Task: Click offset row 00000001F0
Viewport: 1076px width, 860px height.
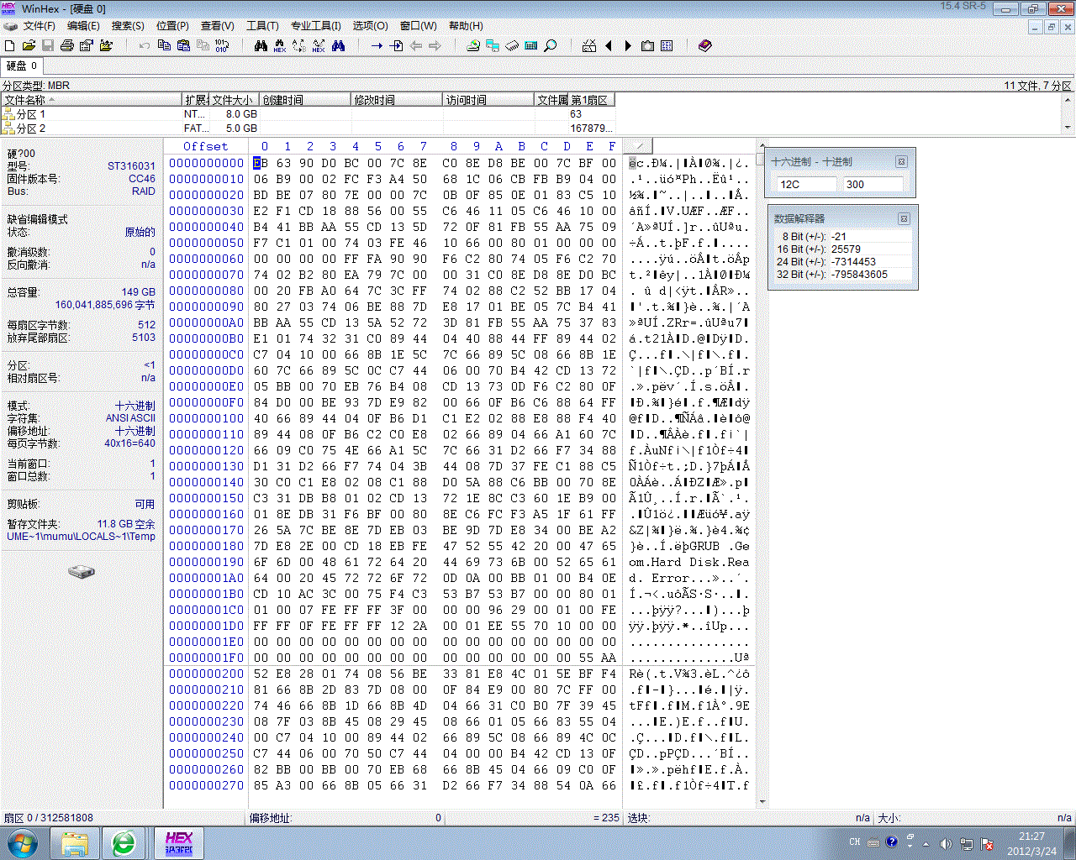Action: tap(207, 658)
